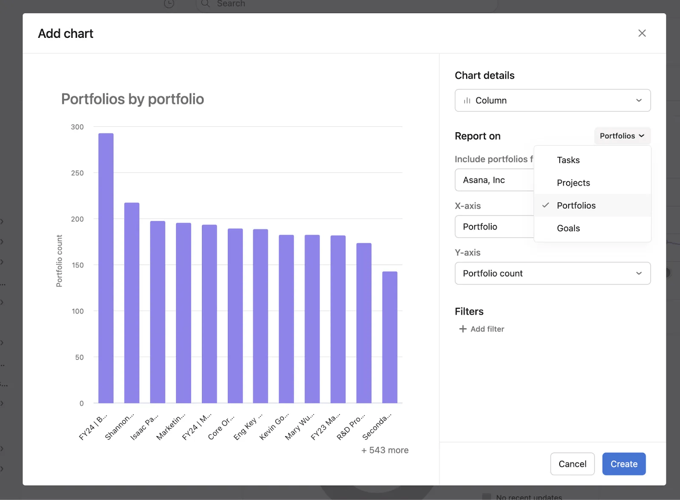This screenshot has width=680, height=500.
Task: Click the chevron on the Portfolios selector
Action: pyautogui.click(x=641, y=136)
